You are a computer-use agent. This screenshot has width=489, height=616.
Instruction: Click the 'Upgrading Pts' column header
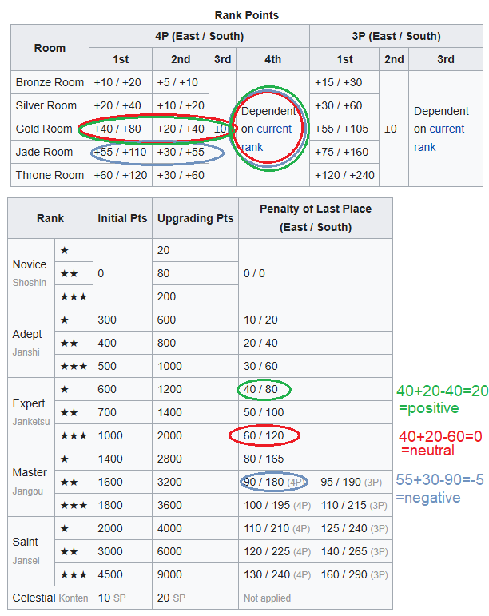click(195, 218)
